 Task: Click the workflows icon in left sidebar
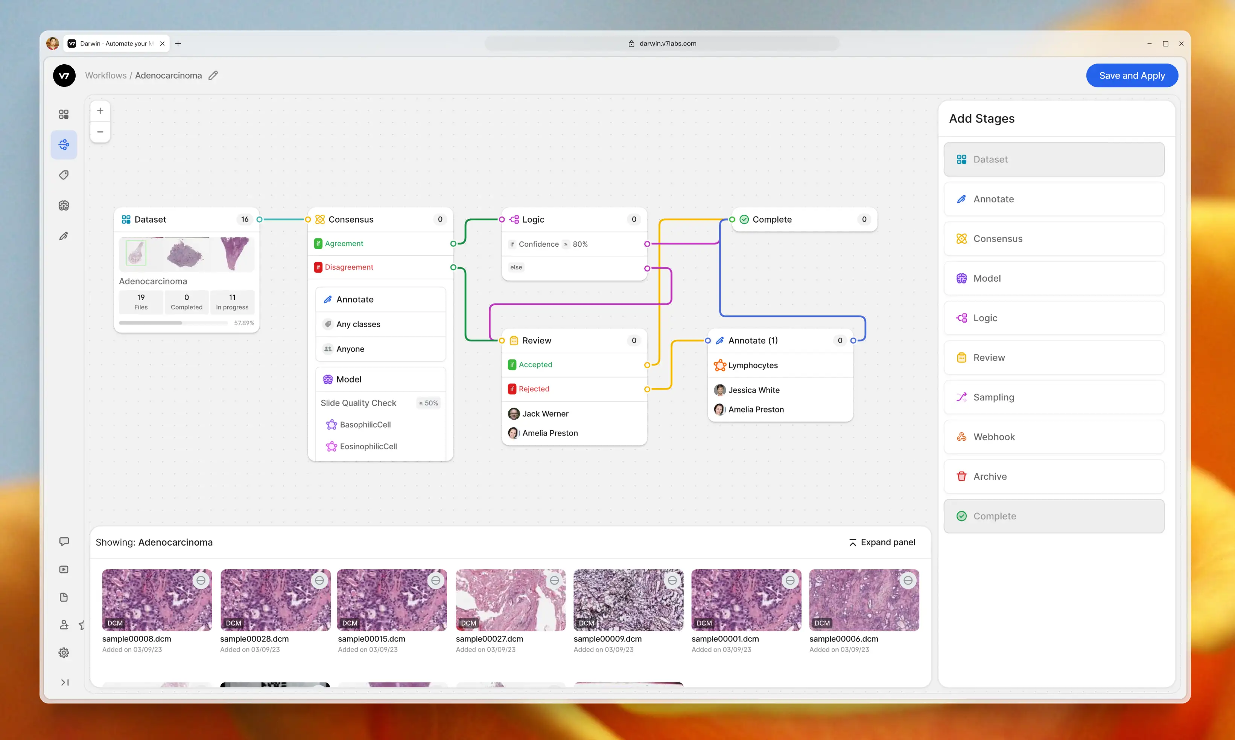pyautogui.click(x=64, y=145)
